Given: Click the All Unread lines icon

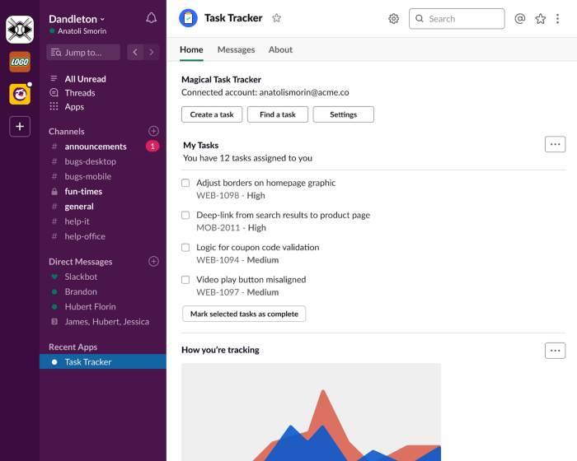Looking at the screenshot, I should click(x=54, y=78).
